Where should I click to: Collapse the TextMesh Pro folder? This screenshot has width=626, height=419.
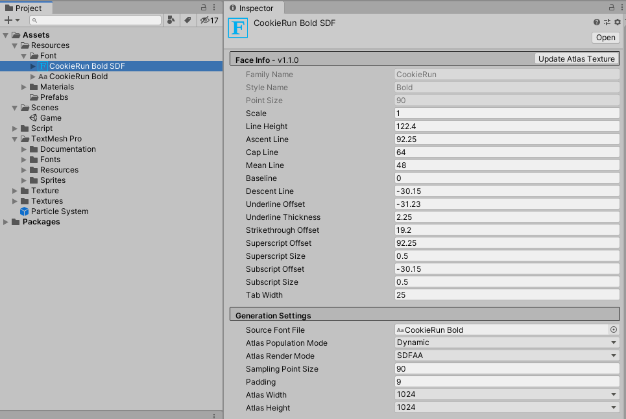coord(15,139)
